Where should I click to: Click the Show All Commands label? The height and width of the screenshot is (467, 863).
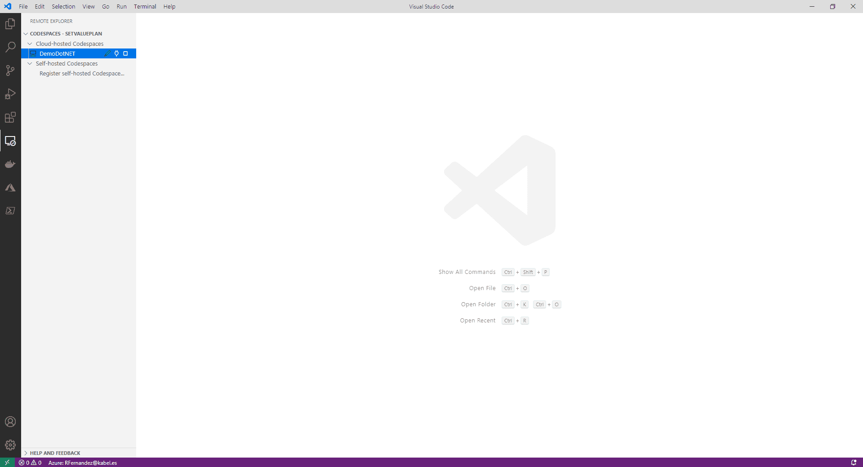[467, 272]
